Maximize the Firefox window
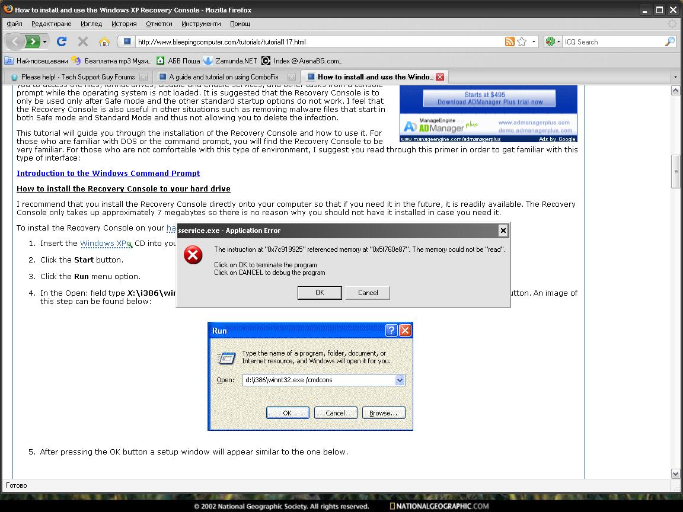This screenshot has height=512, width=683. pyautogui.click(x=659, y=9)
